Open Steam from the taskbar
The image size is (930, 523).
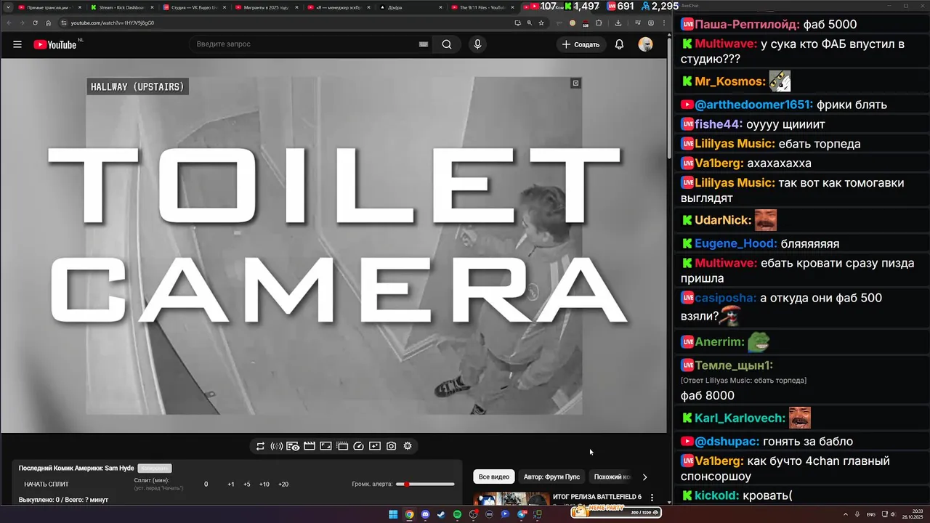pos(441,514)
